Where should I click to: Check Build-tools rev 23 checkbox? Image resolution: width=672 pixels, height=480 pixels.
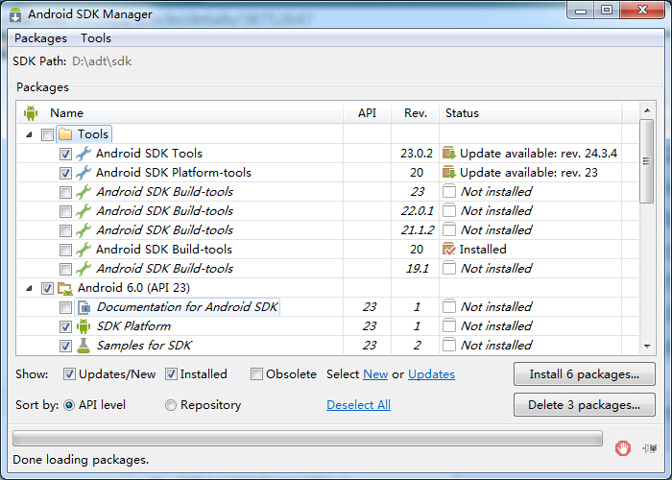(65, 192)
